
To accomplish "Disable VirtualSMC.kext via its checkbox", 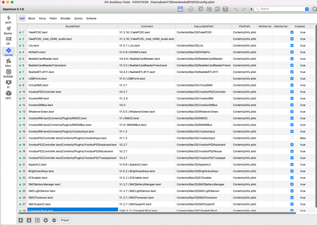I will pyautogui.click(x=292, y=85).
